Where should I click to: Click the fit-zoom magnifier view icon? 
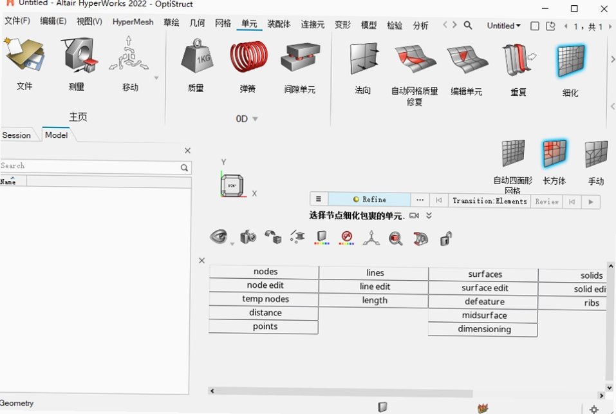[x=396, y=238]
